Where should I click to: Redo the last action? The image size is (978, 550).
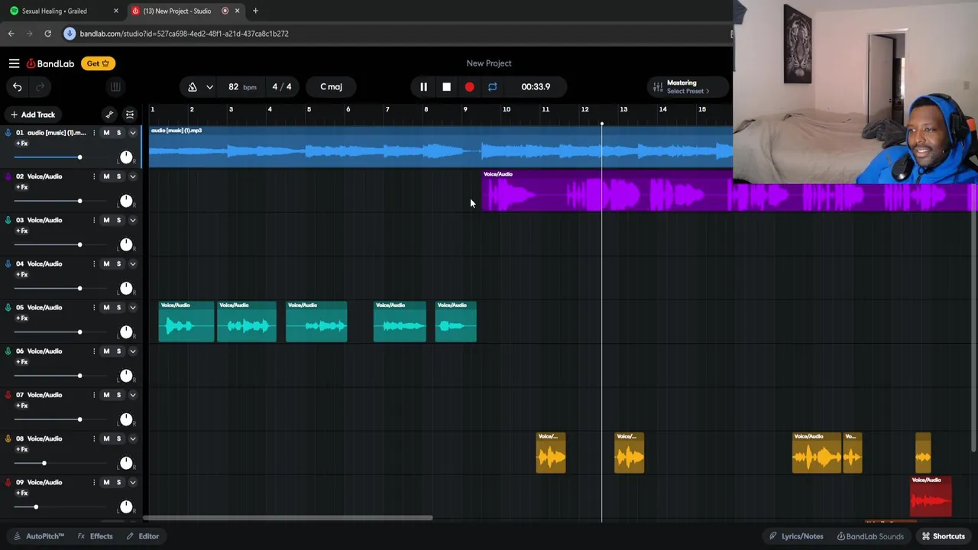pos(41,87)
